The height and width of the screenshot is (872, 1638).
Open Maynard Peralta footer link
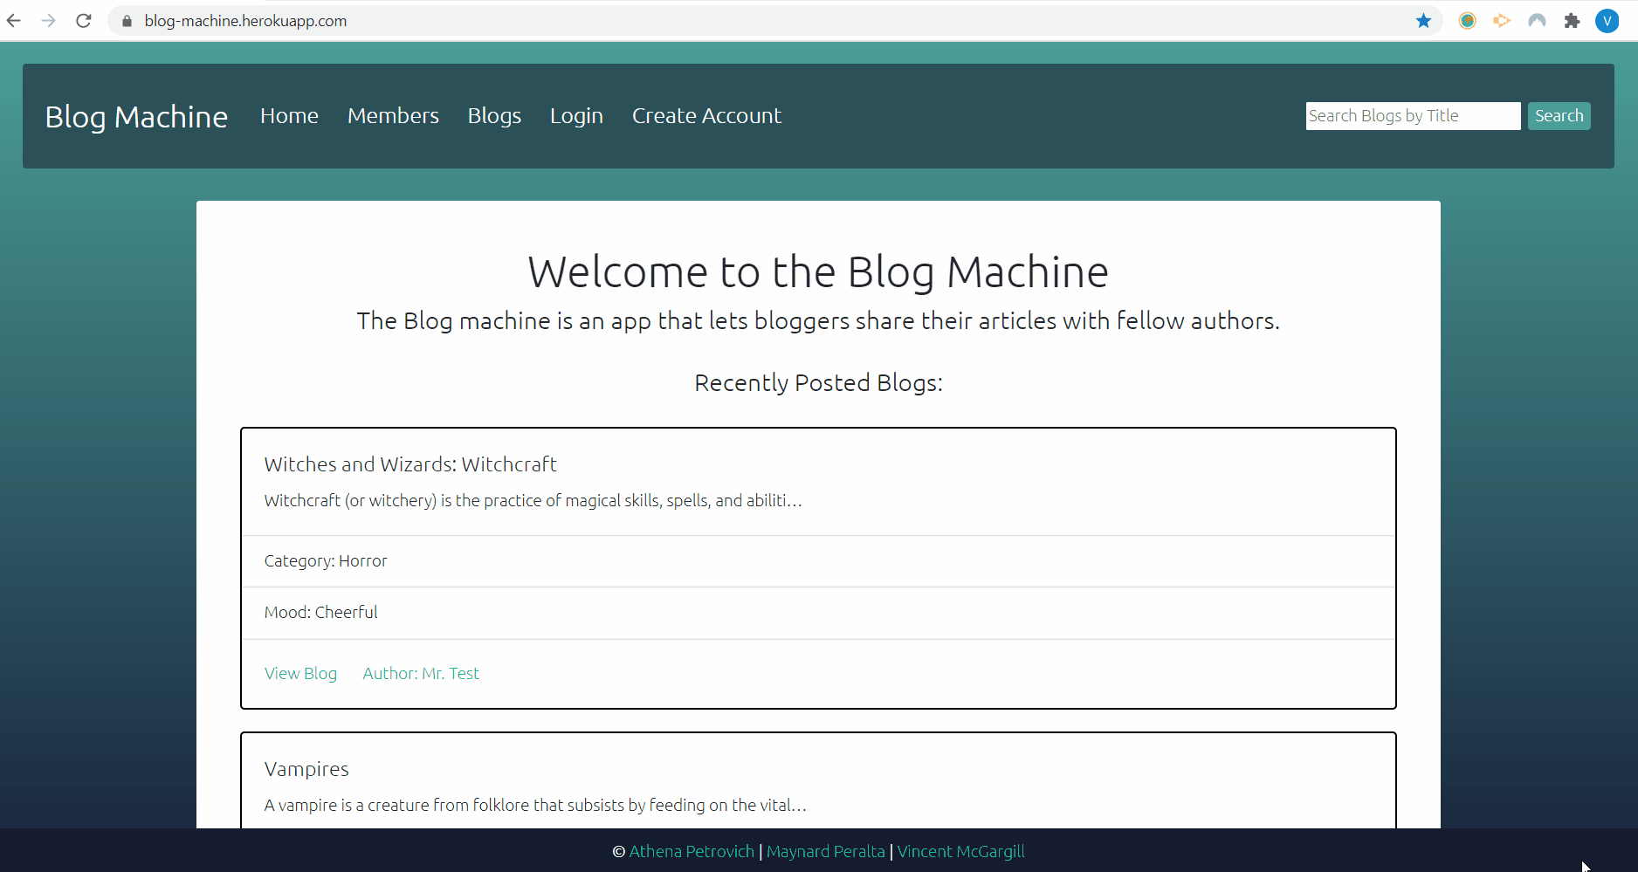point(826,851)
